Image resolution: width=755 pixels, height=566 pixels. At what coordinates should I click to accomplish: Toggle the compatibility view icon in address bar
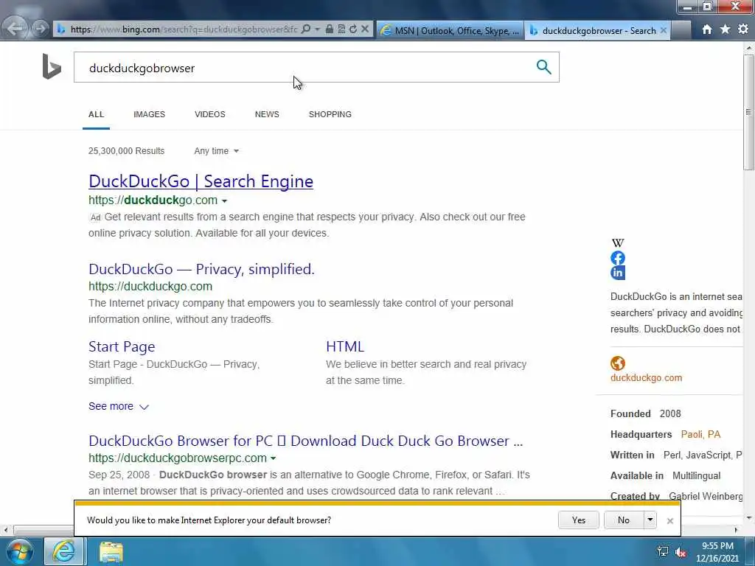341,29
